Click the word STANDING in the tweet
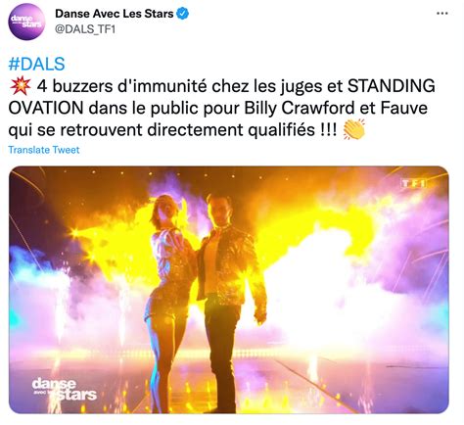This screenshot has height=425, width=464. 392,86
